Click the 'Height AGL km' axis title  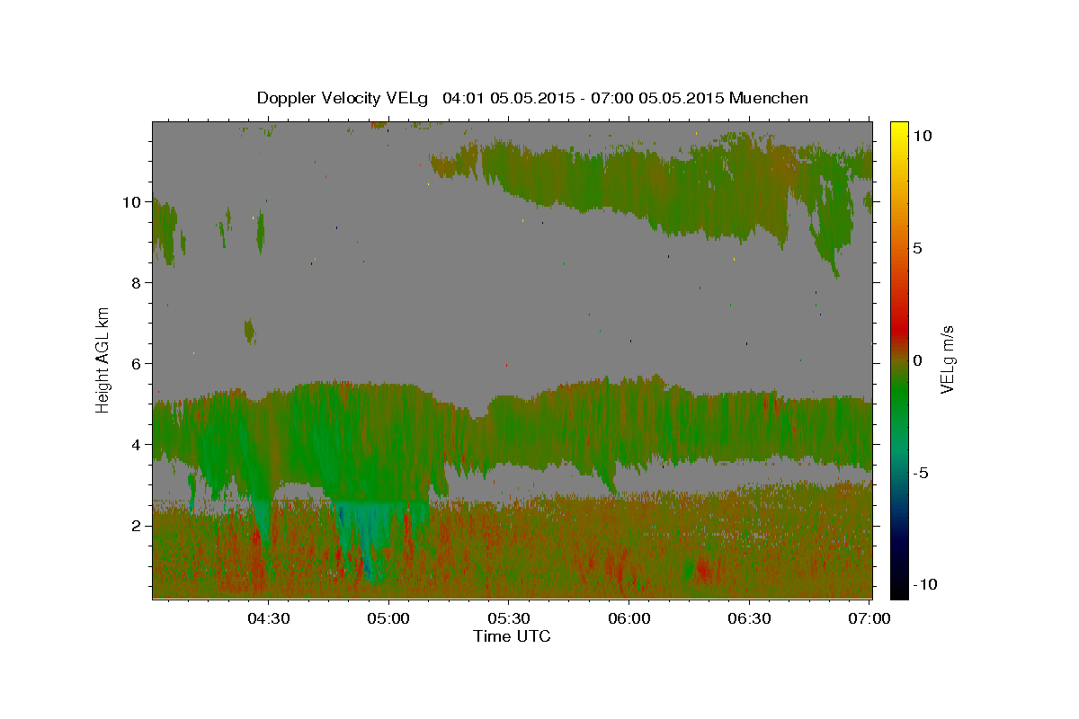click(103, 359)
